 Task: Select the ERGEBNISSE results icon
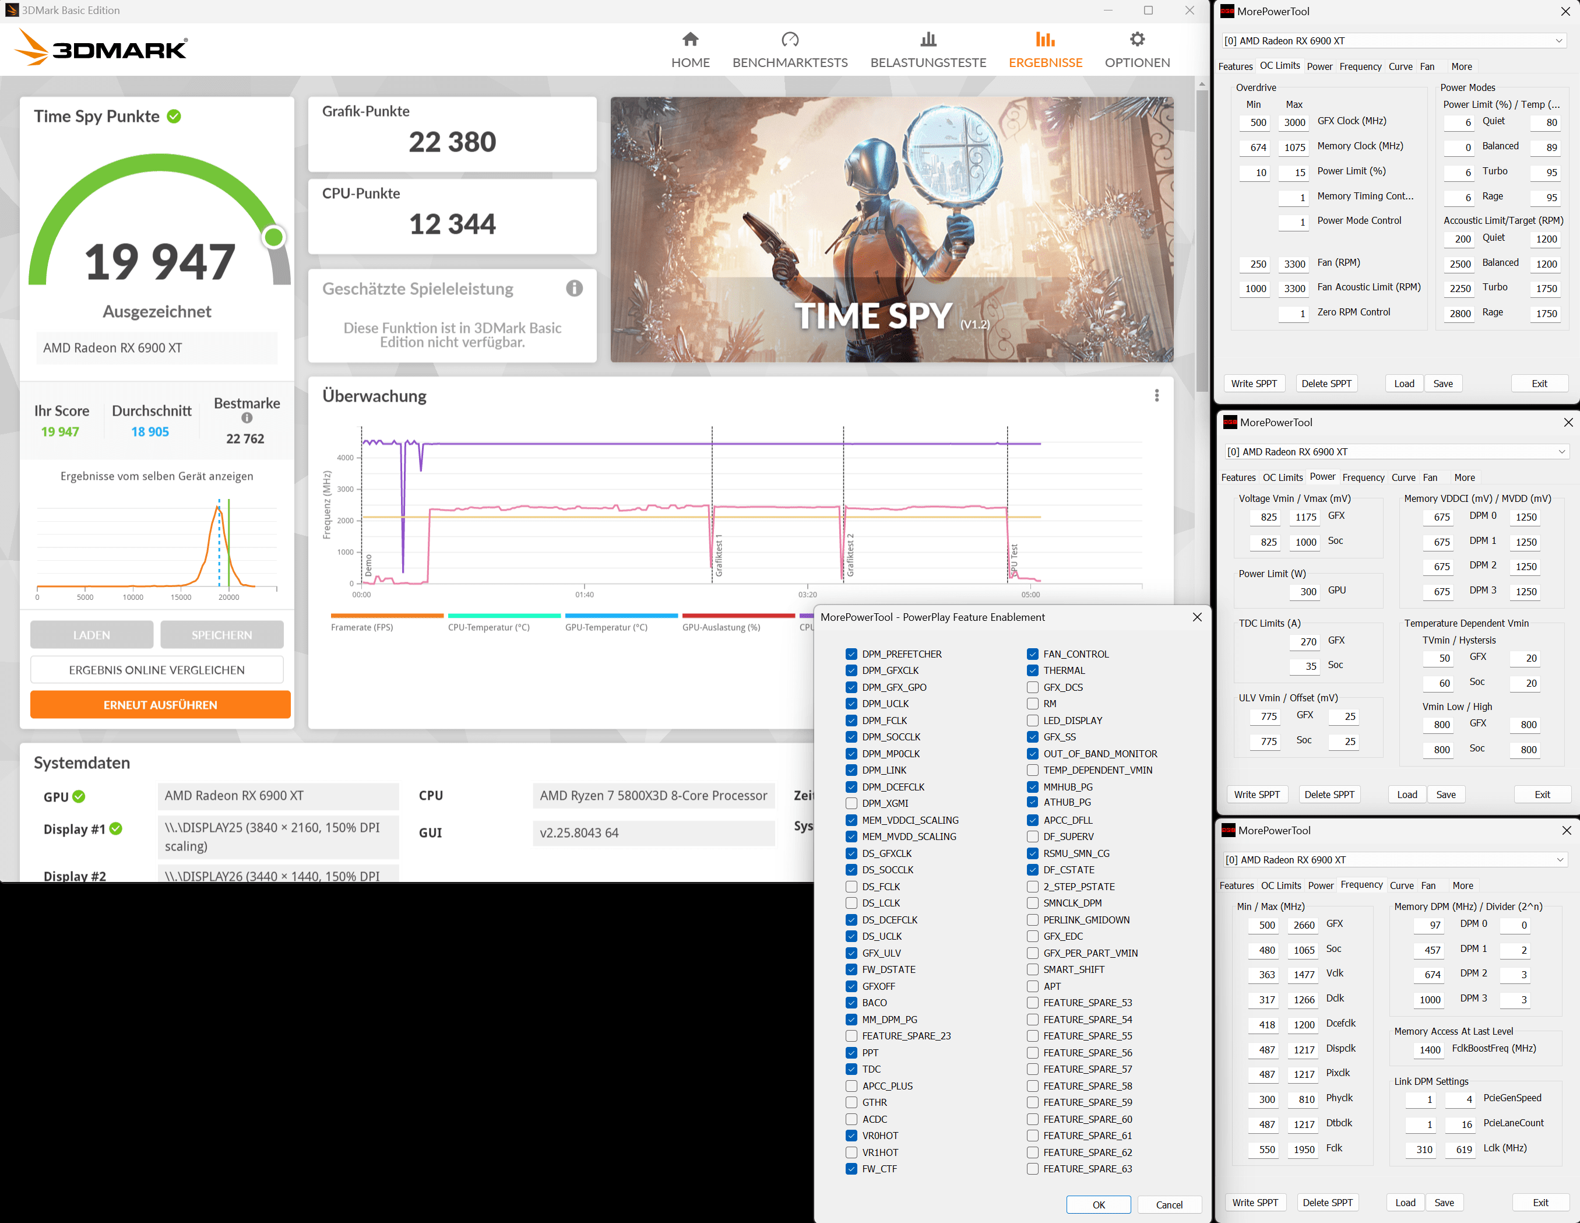[1046, 39]
